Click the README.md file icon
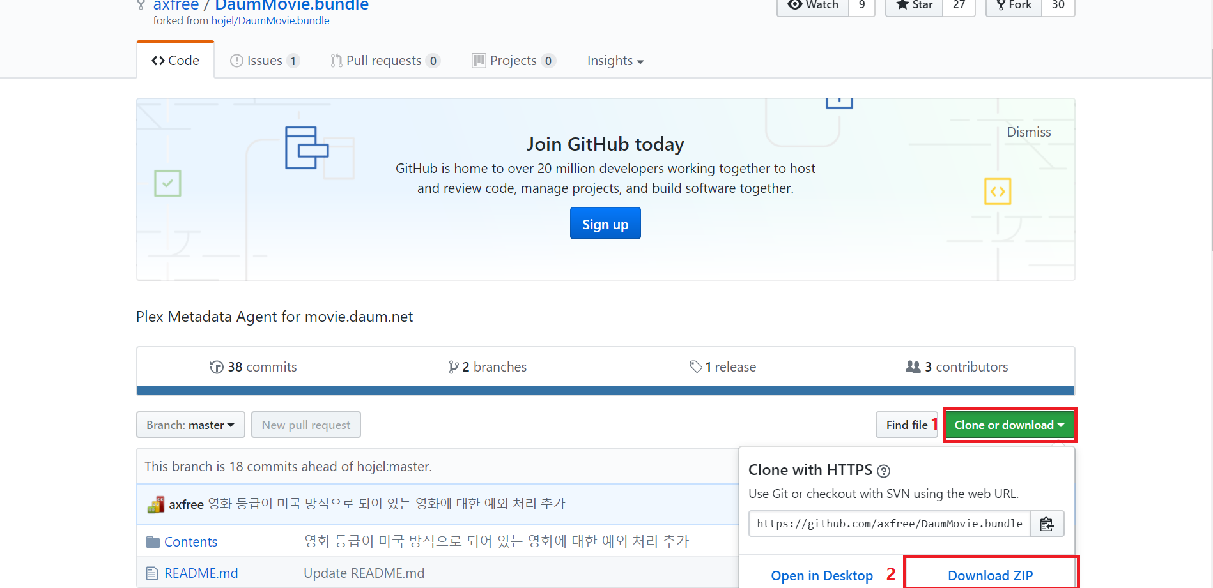 [152, 573]
